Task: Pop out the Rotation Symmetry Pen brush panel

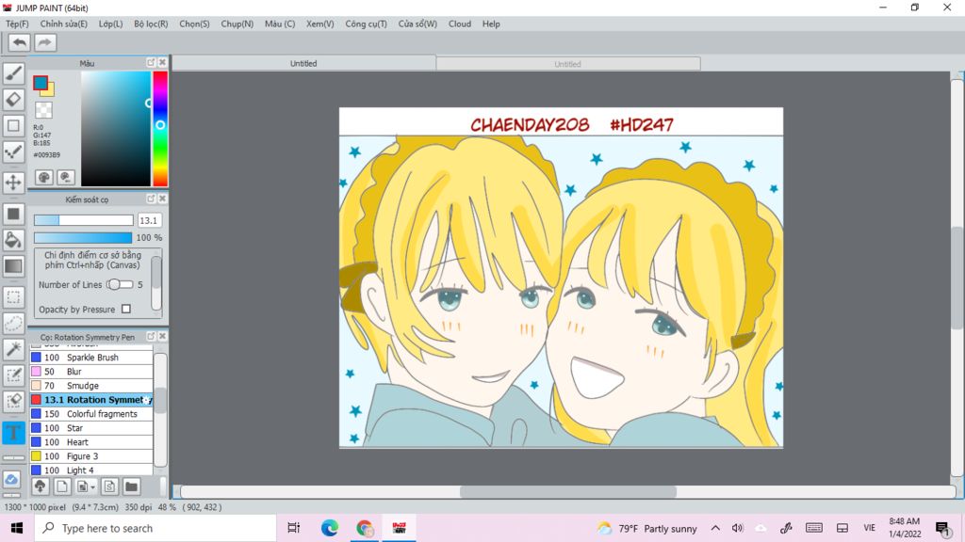Action: click(151, 337)
